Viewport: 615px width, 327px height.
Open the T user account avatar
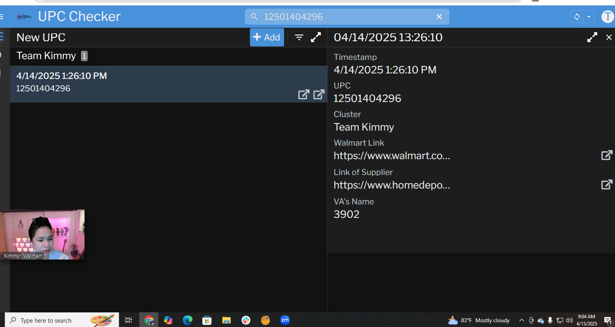pyautogui.click(x=607, y=17)
